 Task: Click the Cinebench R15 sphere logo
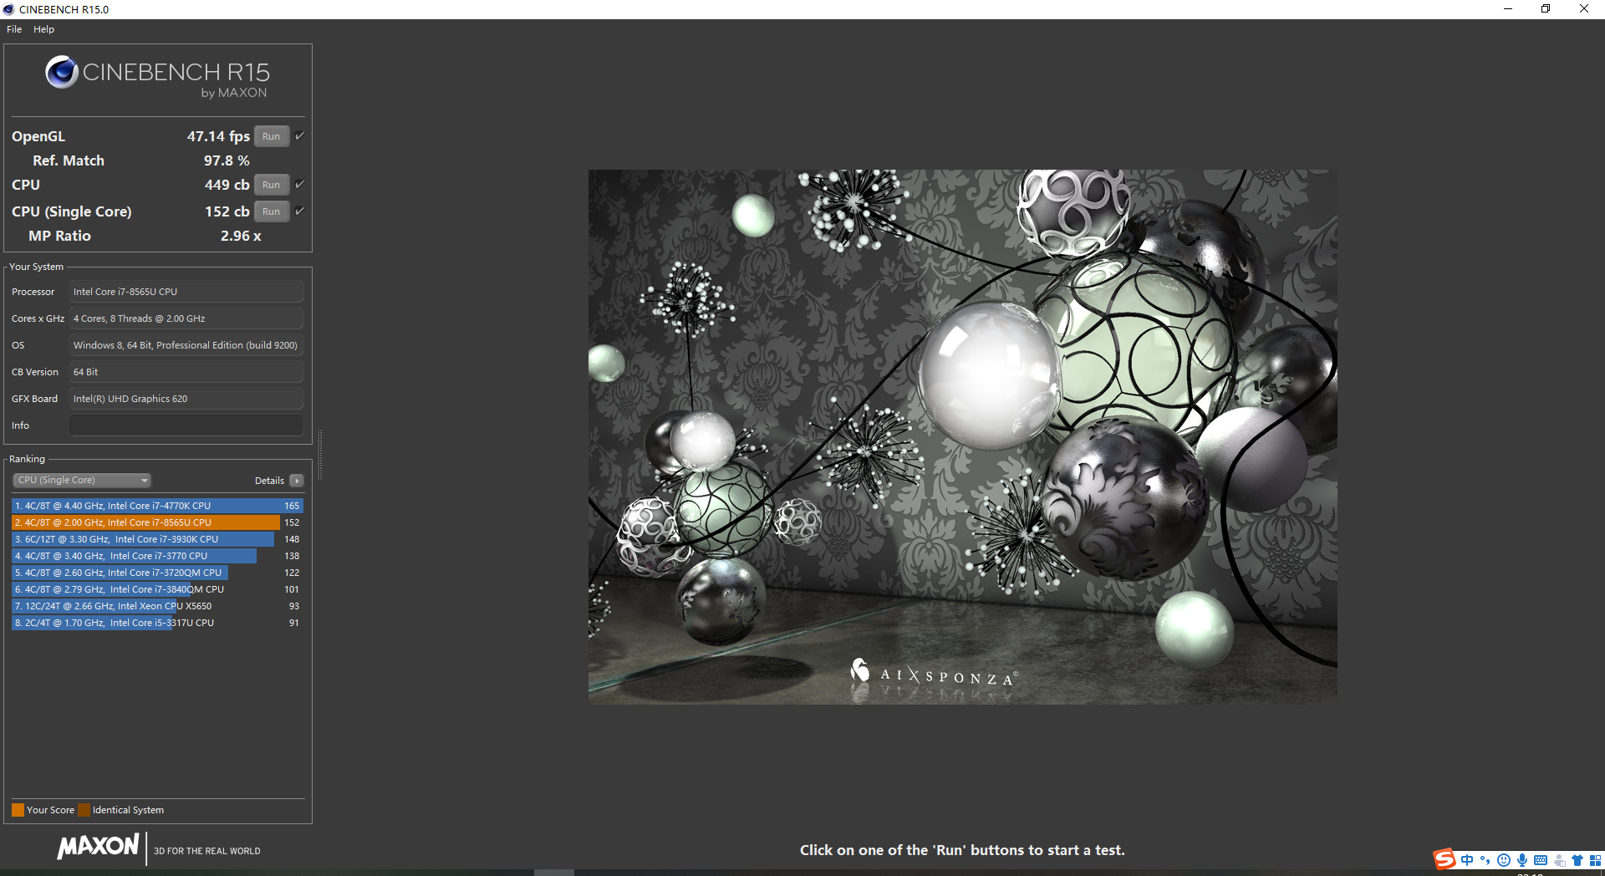[x=62, y=72]
